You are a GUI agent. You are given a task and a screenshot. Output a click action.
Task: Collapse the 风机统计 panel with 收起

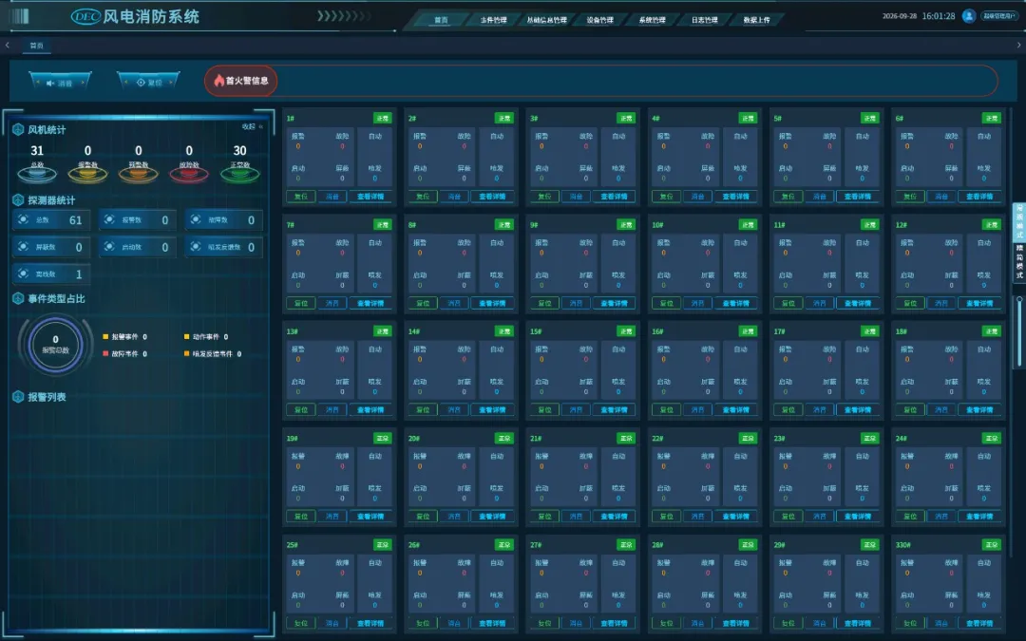(x=252, y=127)
